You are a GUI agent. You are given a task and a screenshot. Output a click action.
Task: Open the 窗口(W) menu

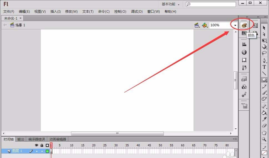point(154,11)
